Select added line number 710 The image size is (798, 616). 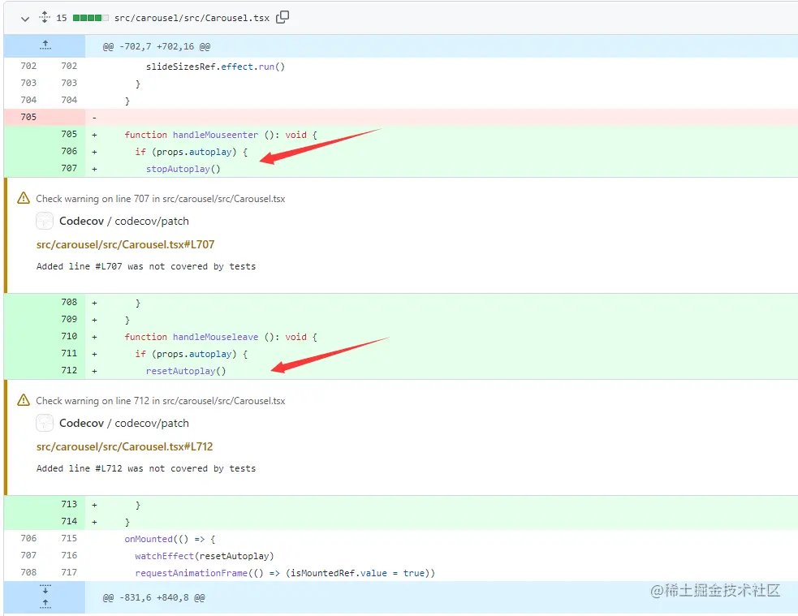[69, 336]
